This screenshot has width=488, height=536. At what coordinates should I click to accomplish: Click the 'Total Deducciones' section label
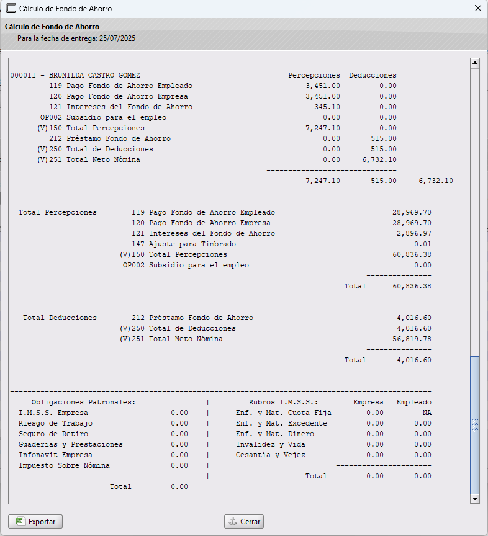click(x=60, y=318)
